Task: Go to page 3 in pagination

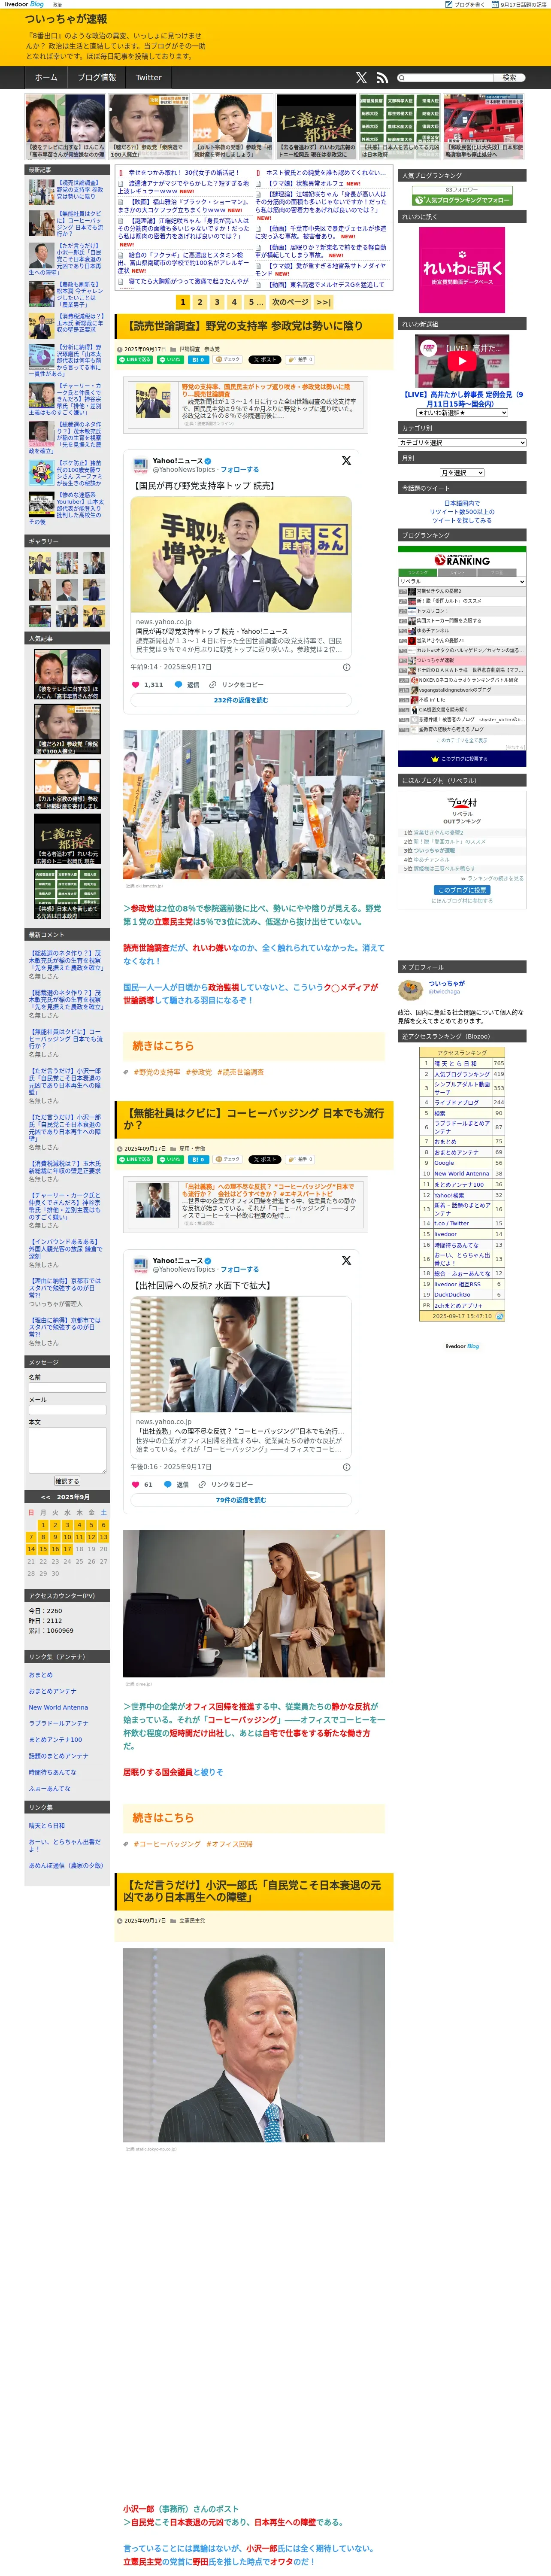Action: [217, 301]
